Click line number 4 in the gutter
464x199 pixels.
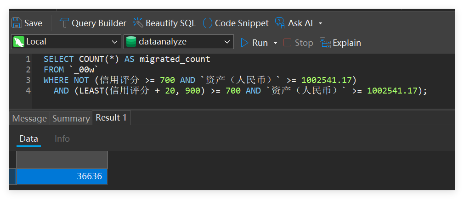tap(28, 91)
